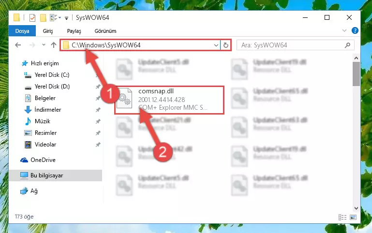372x233 pixels.
Task: Switch to large icons view in status bar
Action: (x=353, y=217)
